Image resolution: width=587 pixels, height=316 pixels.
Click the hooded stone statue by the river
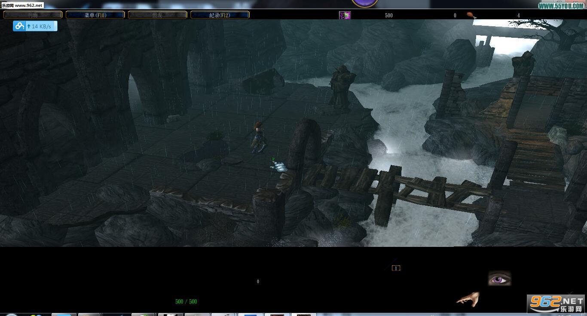pyautogui.click(x=342, y=86)
